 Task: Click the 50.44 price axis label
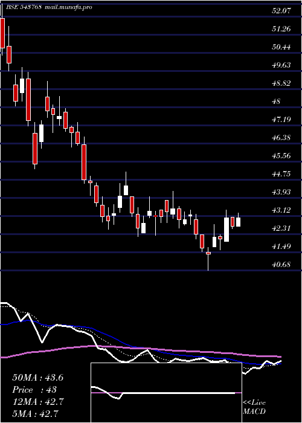(x=281, y=47)
